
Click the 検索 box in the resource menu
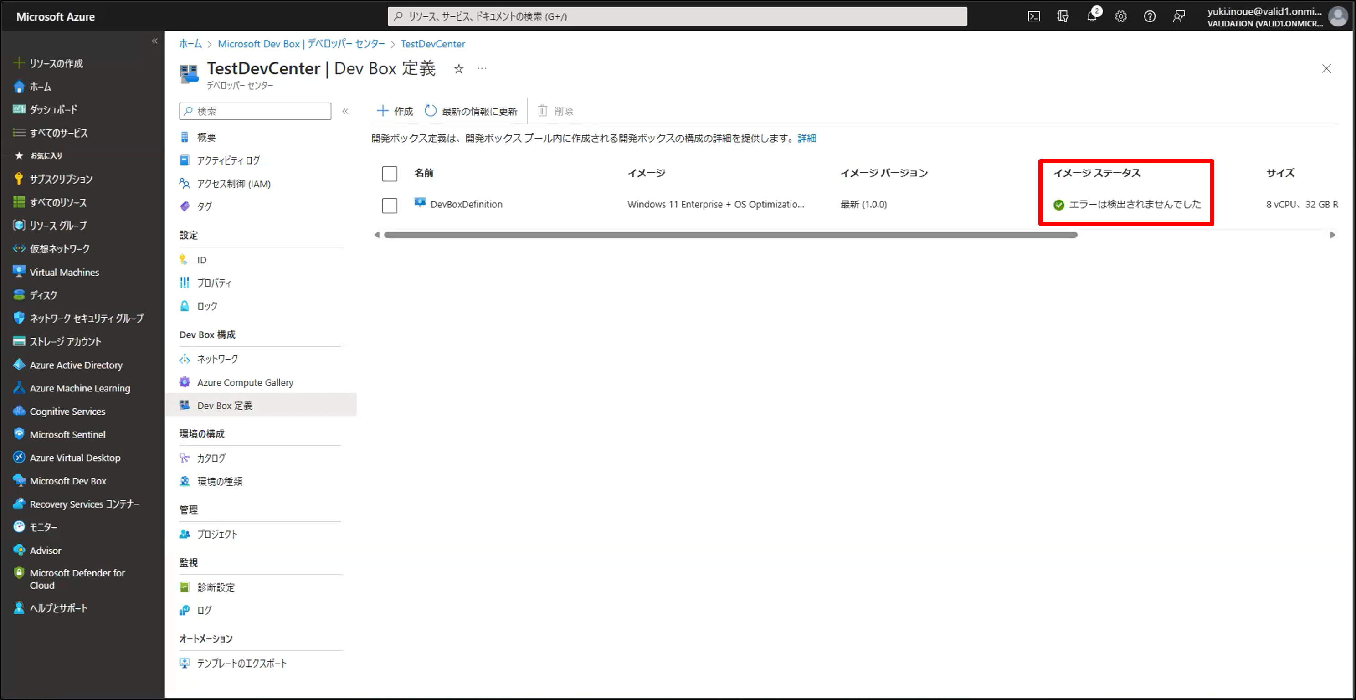coord(255,111)
